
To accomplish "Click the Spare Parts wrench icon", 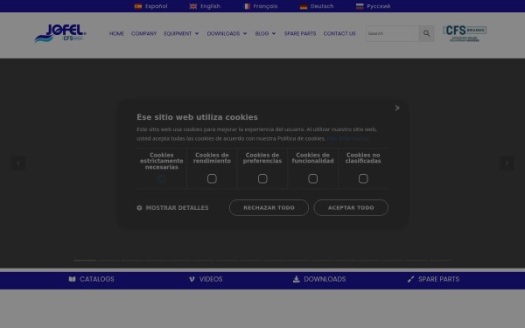I will coord(411,279).
